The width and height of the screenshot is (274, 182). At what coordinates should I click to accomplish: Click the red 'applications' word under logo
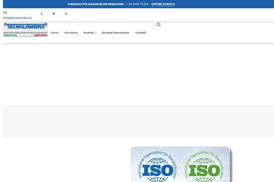click(40, 35)
